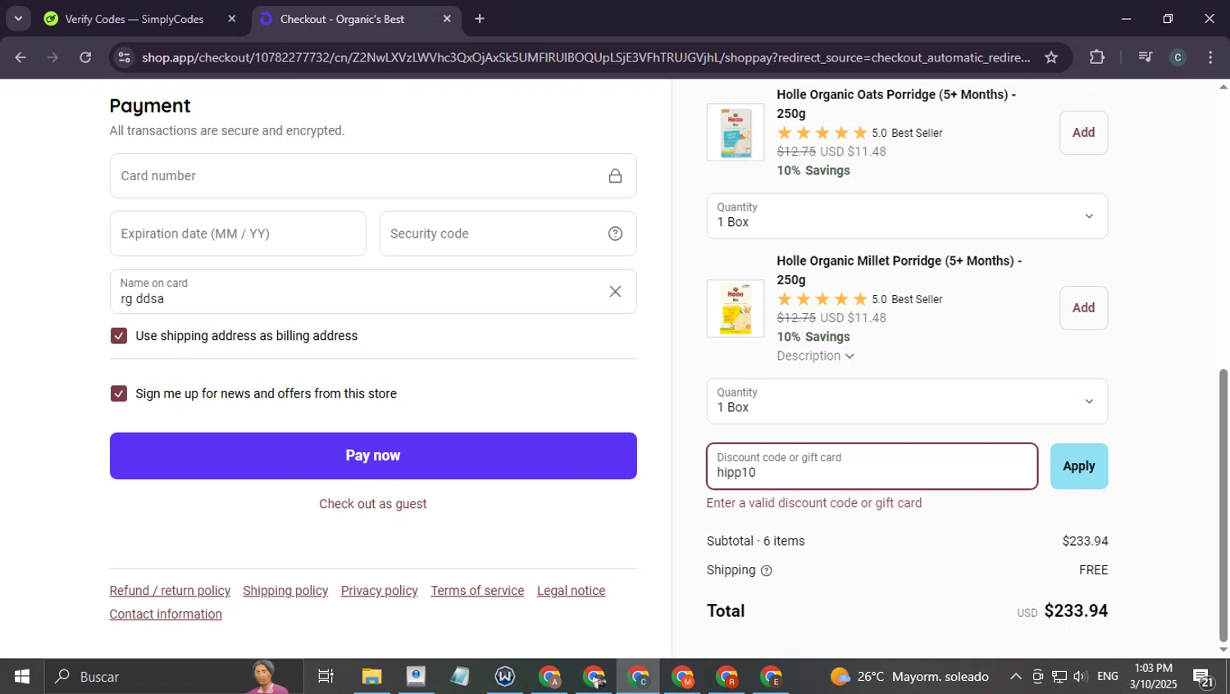
Task: Open the security code help icon
Action: [x=615, y=234]
